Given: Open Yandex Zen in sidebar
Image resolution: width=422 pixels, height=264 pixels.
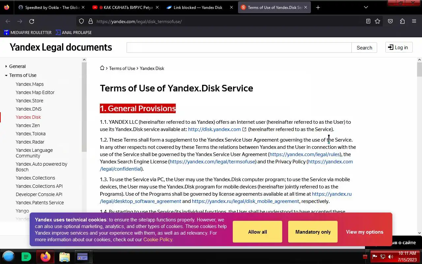Looking at the screenshot, I should pyautogui.click(x=28, y=125).
